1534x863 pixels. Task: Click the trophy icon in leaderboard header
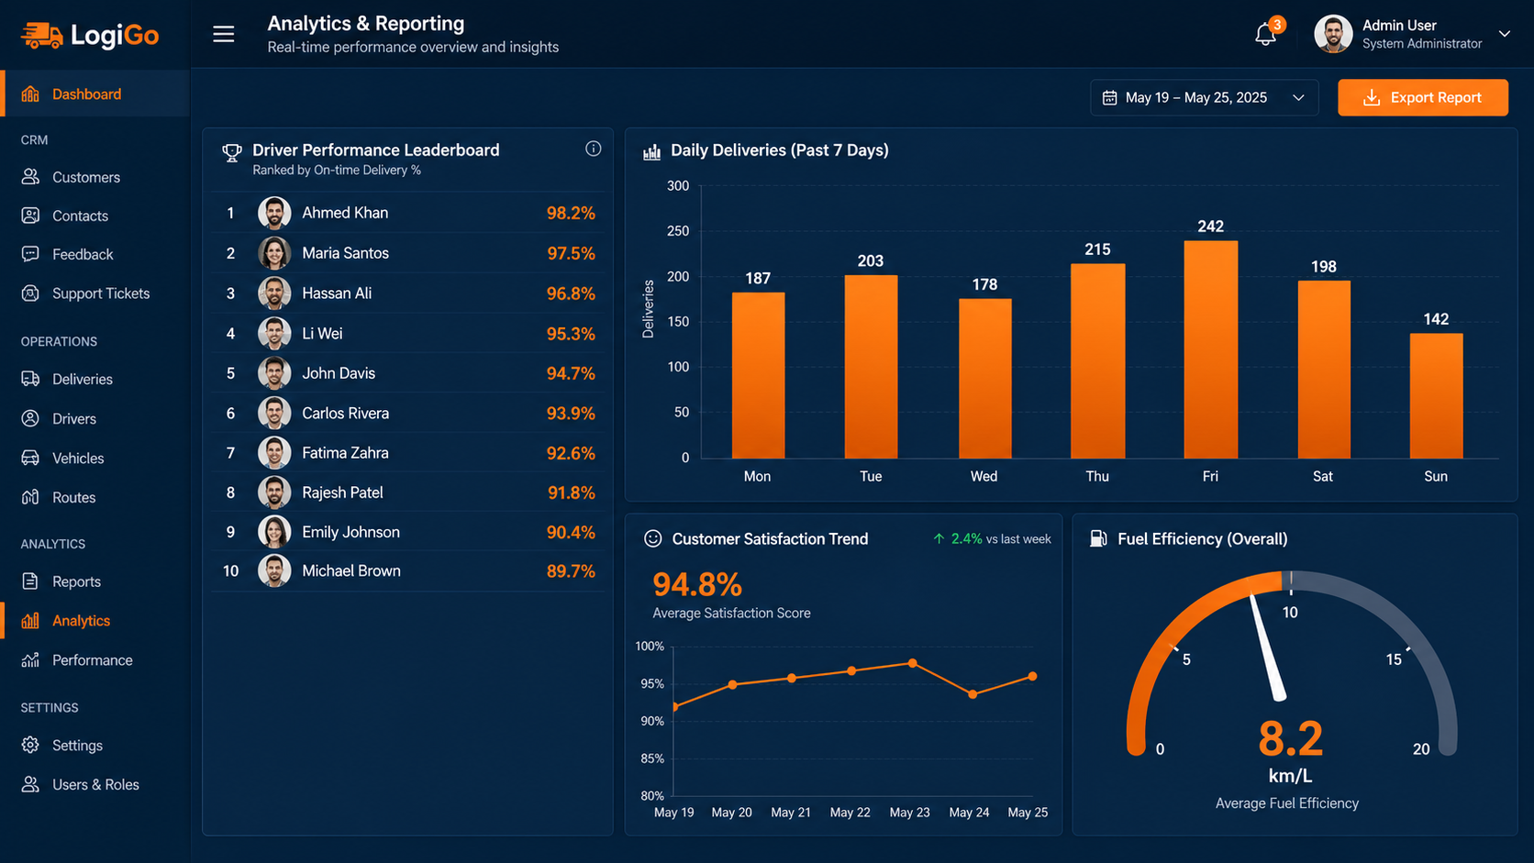232,153
